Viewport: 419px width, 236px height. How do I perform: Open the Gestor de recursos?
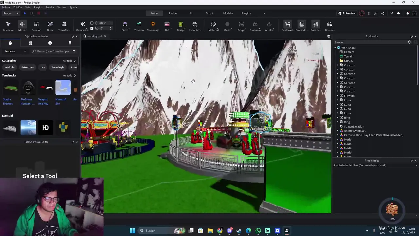[x=330, y=26]
